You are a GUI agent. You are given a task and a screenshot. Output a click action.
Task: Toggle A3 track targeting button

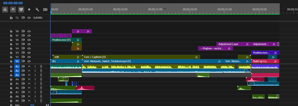[17, 75]
